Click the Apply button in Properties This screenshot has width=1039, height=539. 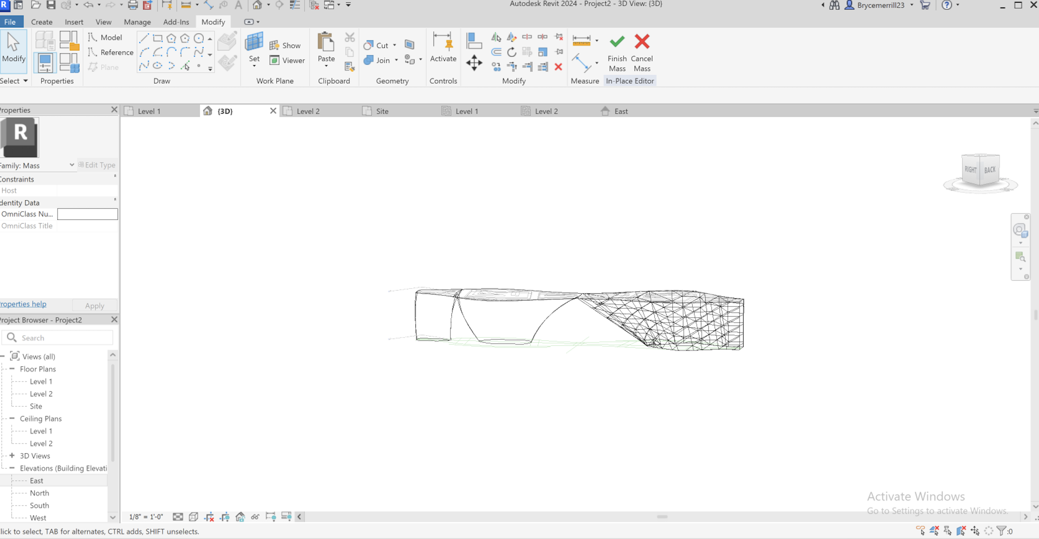point(94,305)
